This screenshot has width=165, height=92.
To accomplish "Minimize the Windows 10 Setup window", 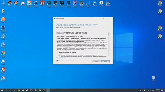I will (x=103, y=18).
